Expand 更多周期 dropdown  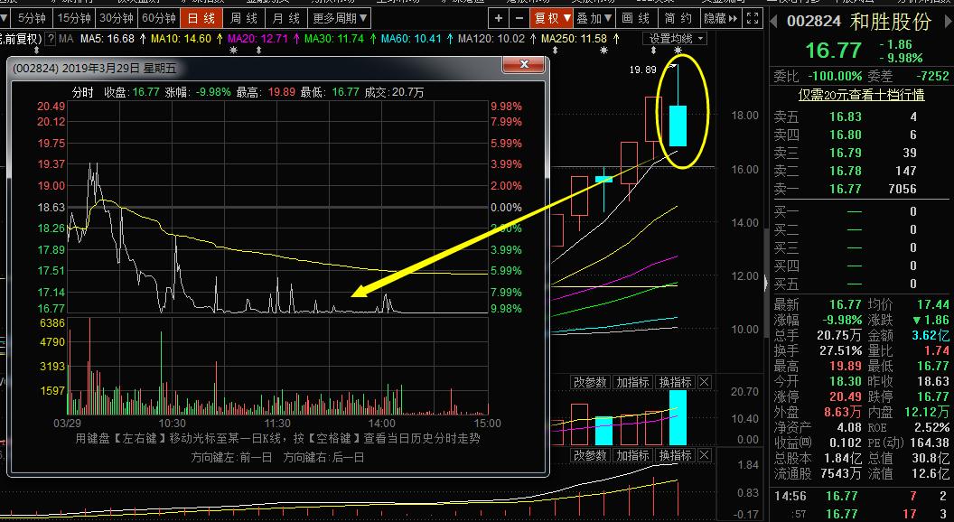340,18
